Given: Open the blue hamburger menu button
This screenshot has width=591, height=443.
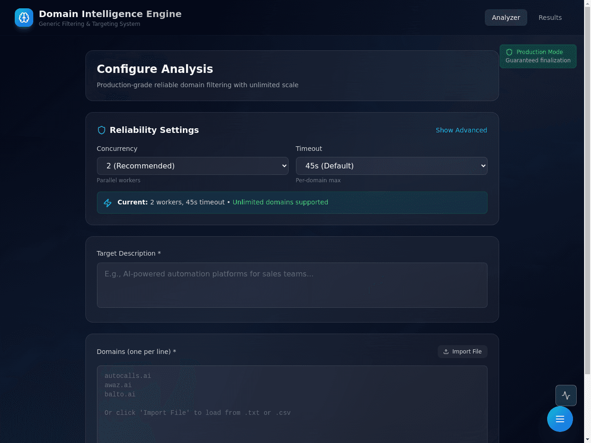Looking at the screenshot, I should click(560, 419).
